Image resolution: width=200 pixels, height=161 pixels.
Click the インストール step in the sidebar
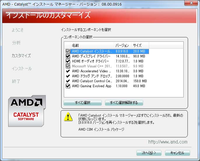click(22, 69)
